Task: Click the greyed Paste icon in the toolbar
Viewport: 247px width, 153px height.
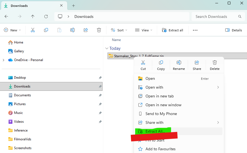Action: tap(59, 30)
